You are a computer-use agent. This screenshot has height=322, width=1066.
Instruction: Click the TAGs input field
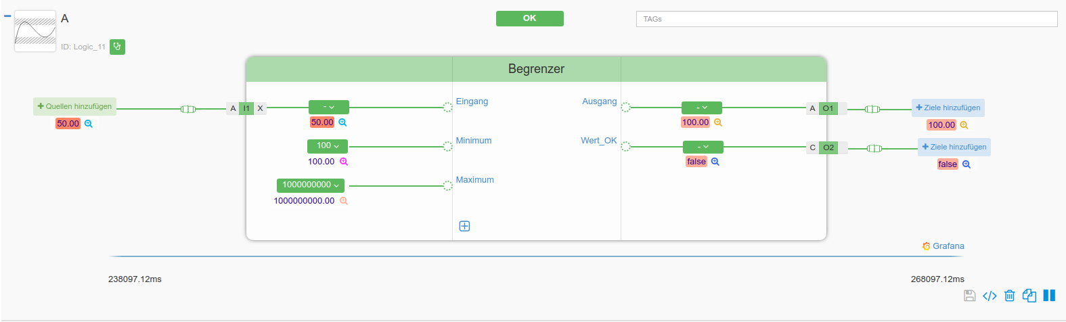[847, 19]
